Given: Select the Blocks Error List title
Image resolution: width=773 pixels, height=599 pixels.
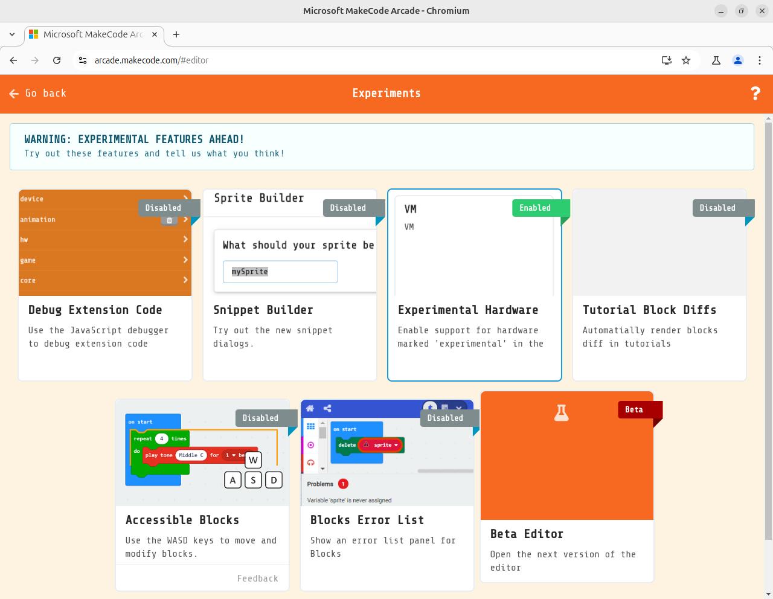Looking at the screenshot, I should [367, 520].
